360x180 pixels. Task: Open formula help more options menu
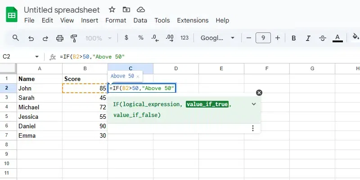coord(253,128)
